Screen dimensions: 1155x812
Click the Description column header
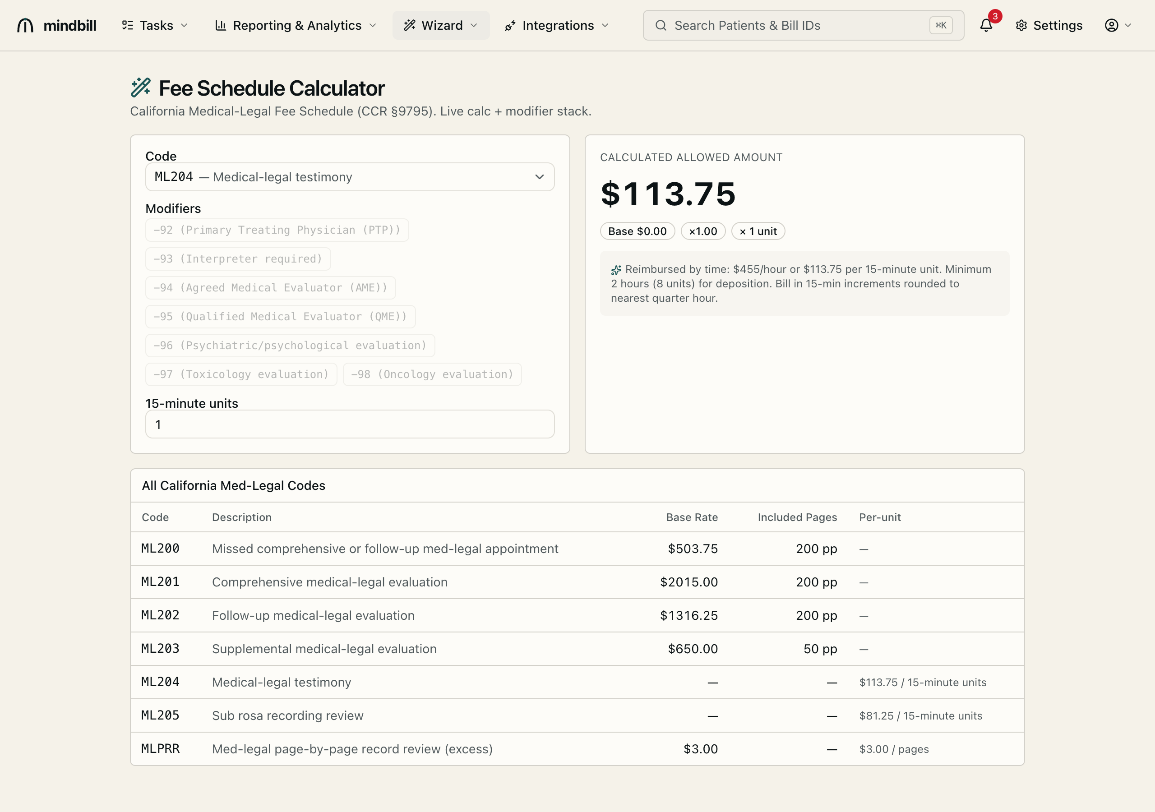tap(242, 517)
